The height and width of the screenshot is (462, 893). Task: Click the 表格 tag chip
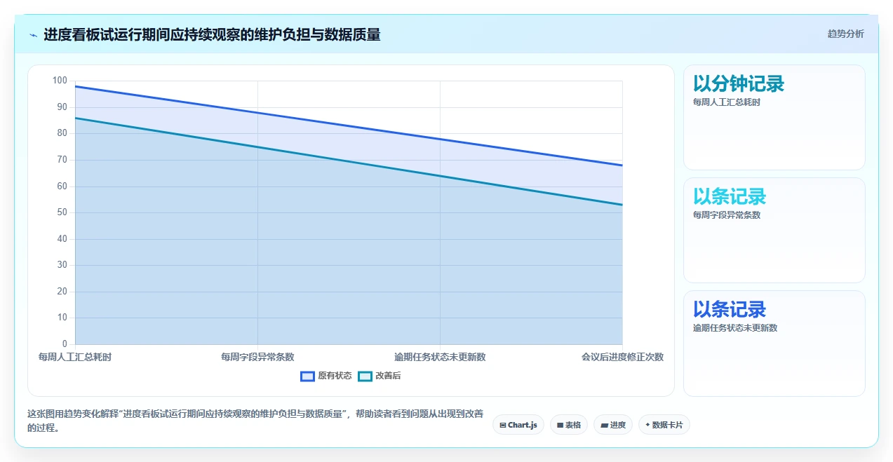[569, 425]
